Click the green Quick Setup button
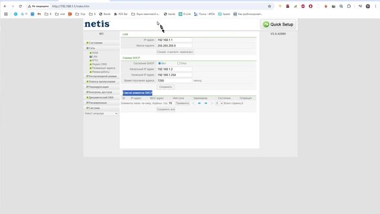380x214 pixels. pos(278,24)
